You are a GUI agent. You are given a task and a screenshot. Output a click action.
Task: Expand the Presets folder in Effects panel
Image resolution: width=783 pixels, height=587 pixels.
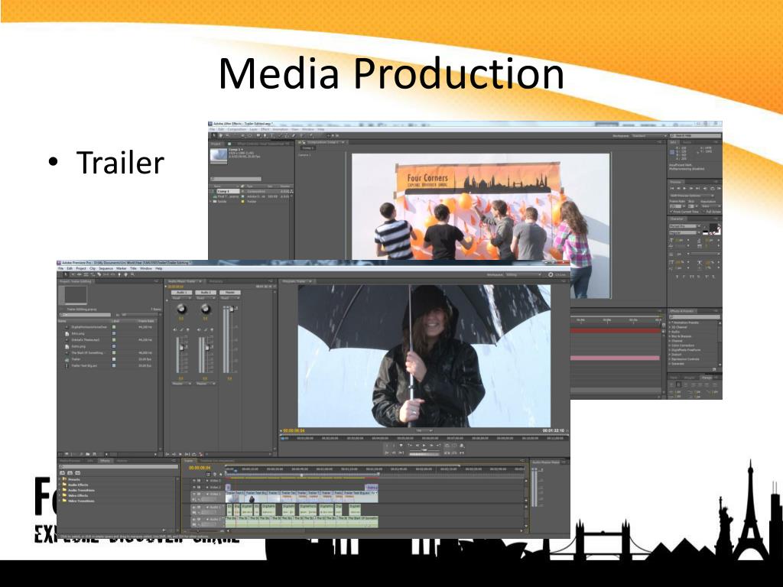60,479
